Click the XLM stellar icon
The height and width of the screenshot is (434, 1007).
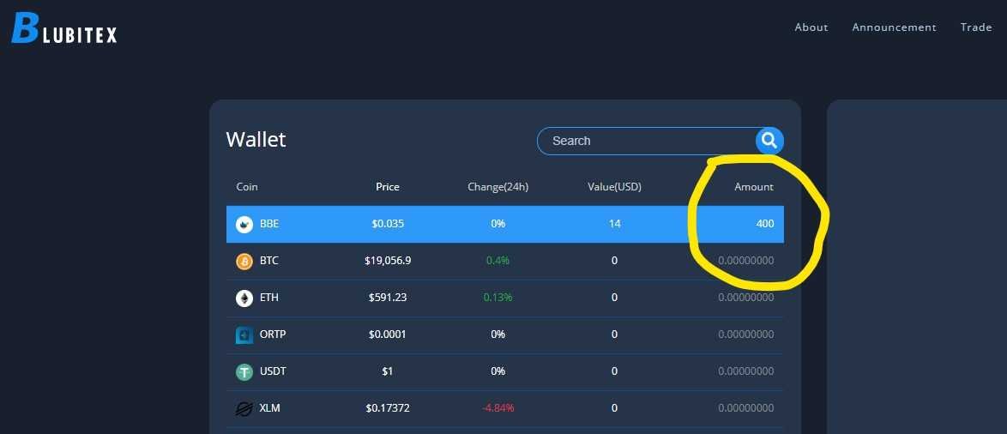pos(244,408)
